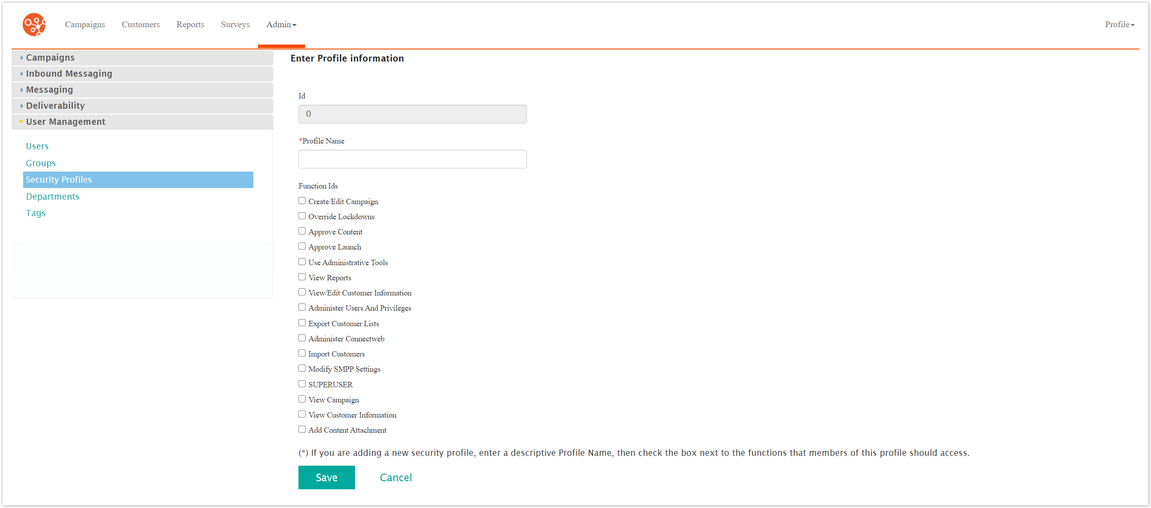The width and height of the screenshot is (1151, 508).
Task: Click the Function Ids label
Action: pyautogui.click(x=318, y=186)
